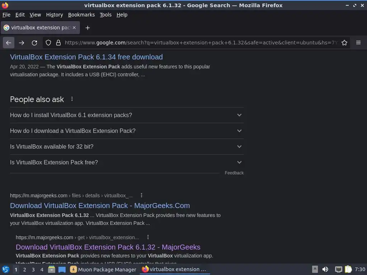Image resolution: width=367 pixels, height=275 pixels.
Task: Open the Edit menu
Action: (20, 15)
